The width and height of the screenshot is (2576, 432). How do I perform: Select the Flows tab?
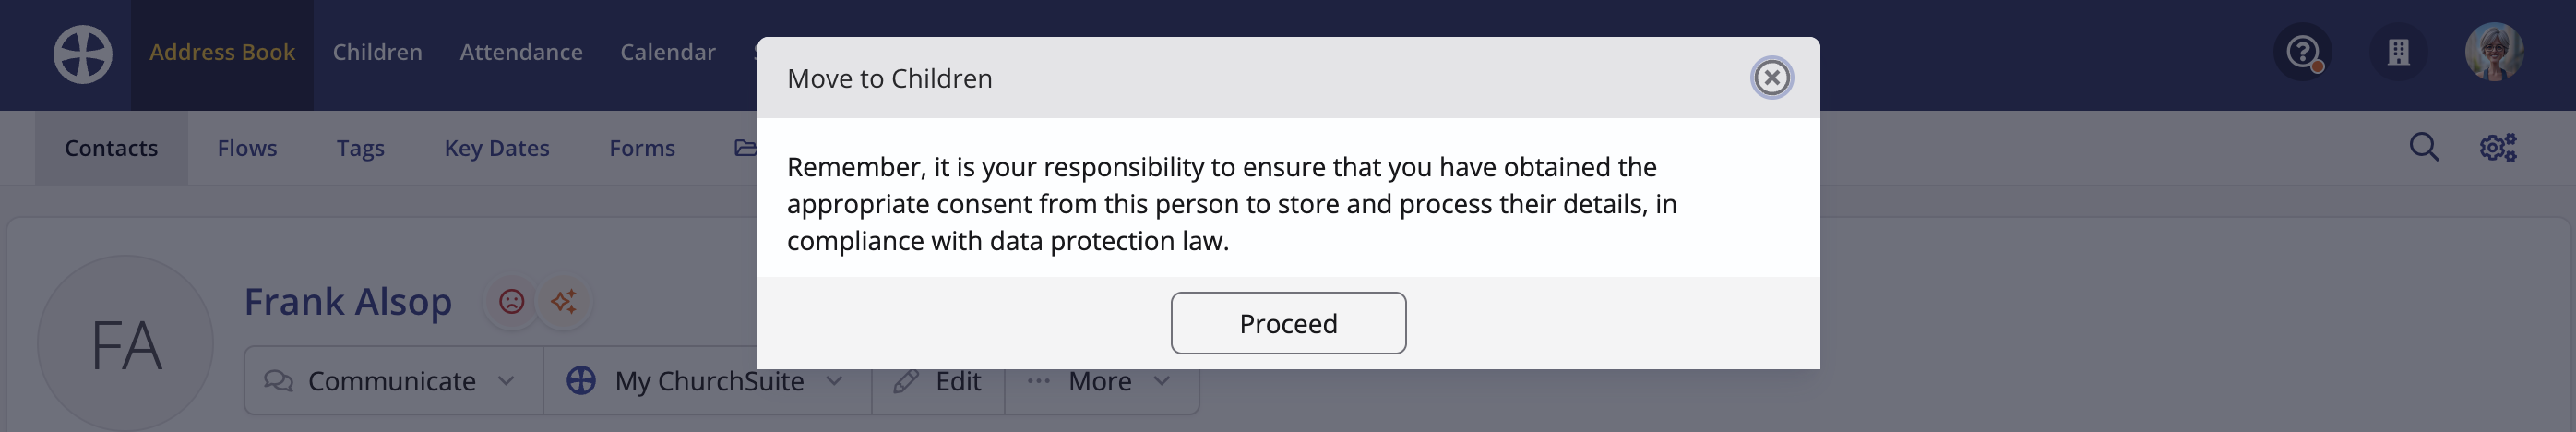pos(247,148)
